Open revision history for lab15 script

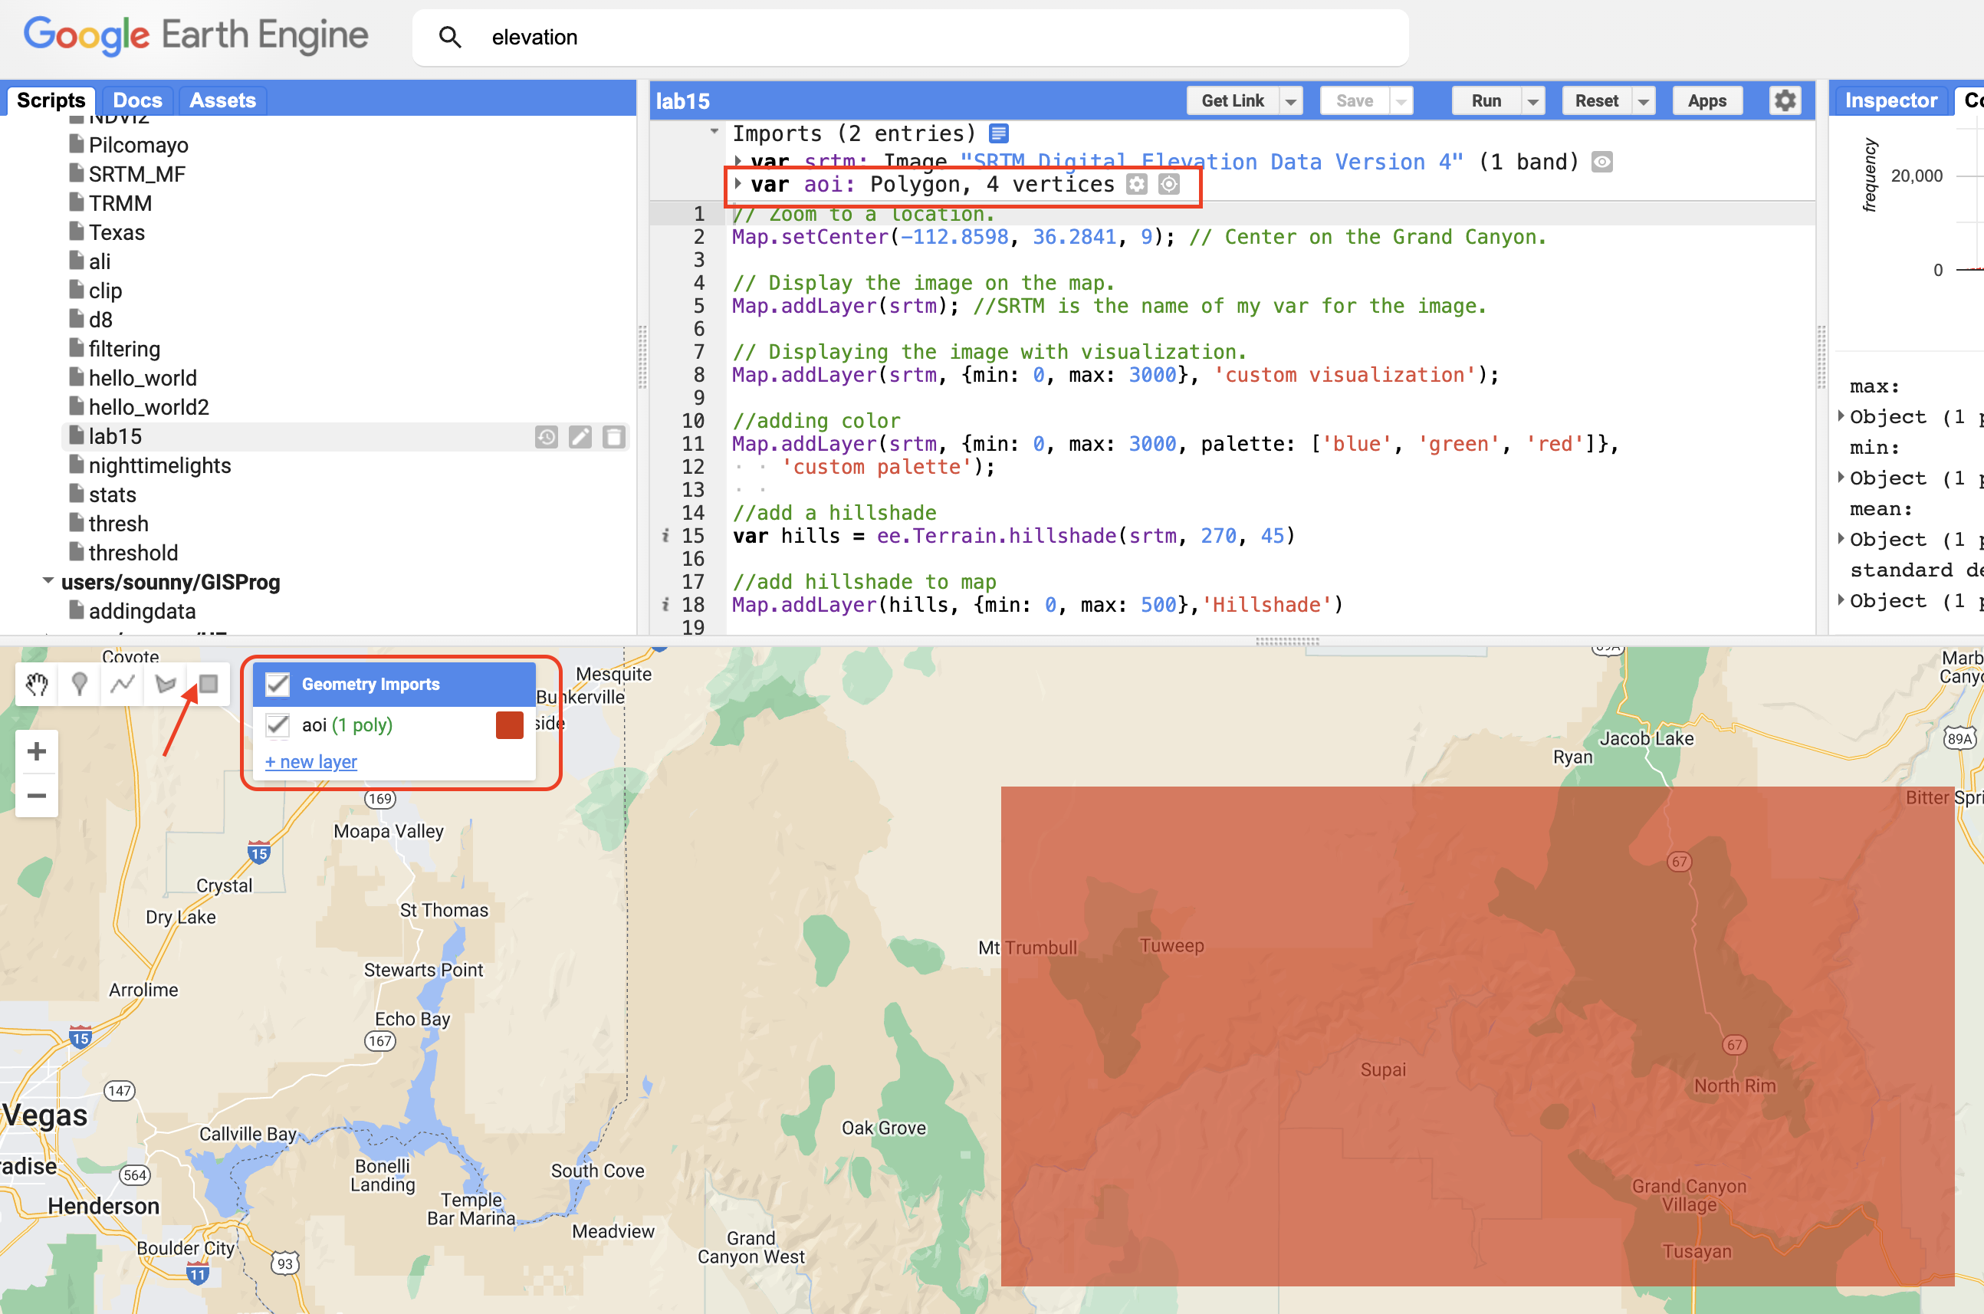[547, 435]
